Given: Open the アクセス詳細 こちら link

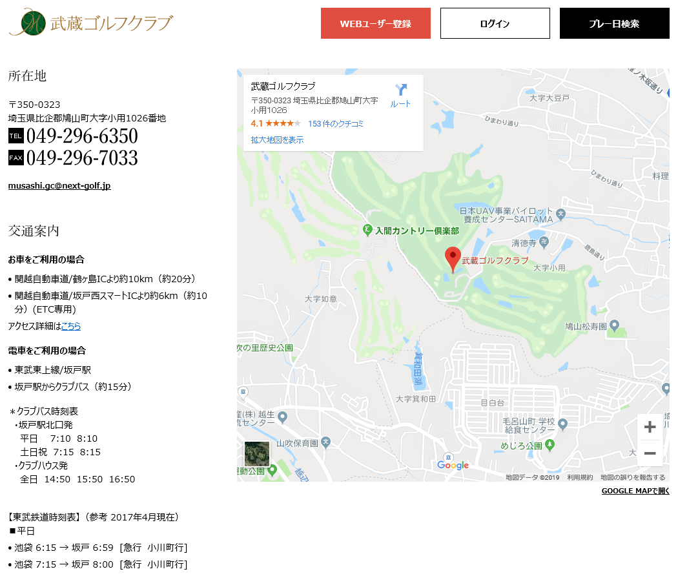Looking at the screenshot, I should [x=71, y=326].
